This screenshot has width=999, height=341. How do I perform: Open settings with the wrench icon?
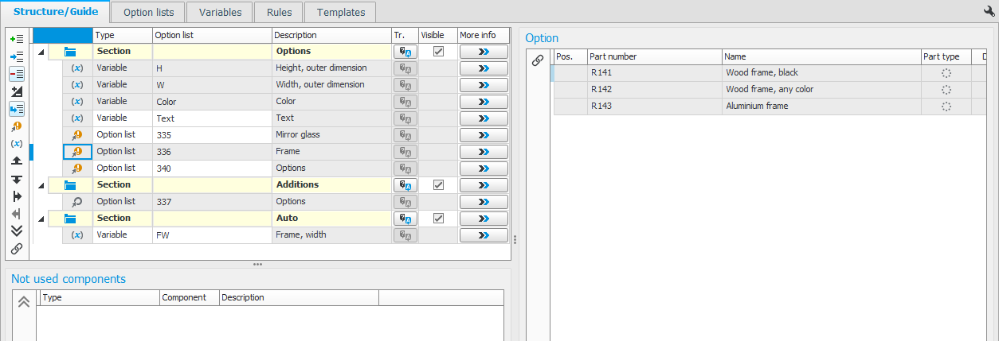tap(989, 12)
